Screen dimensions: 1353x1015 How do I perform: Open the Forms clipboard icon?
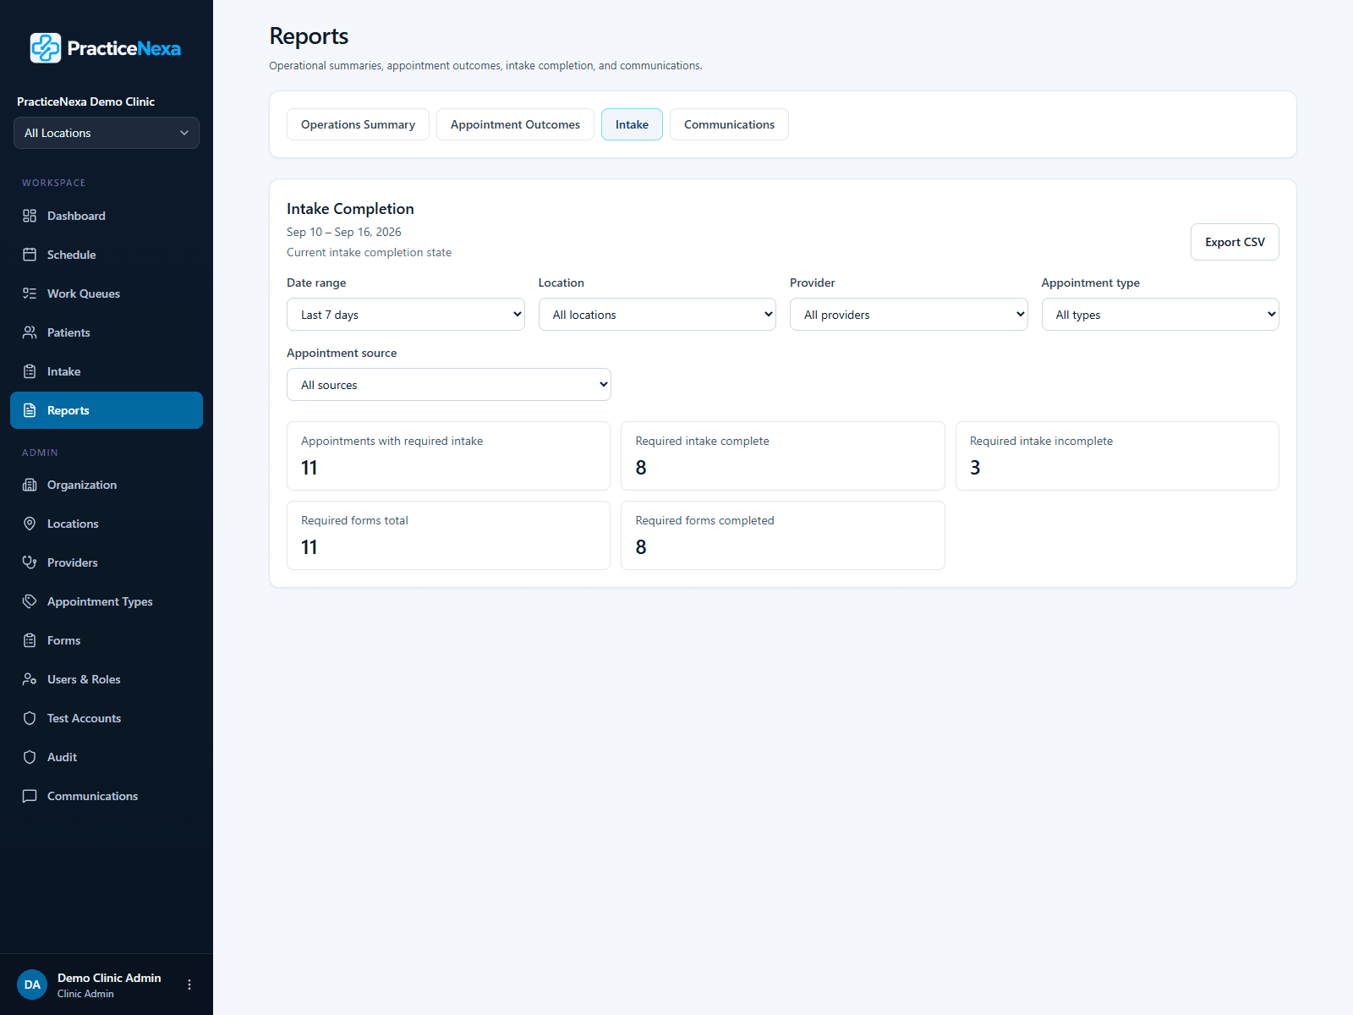click(30, 640)
